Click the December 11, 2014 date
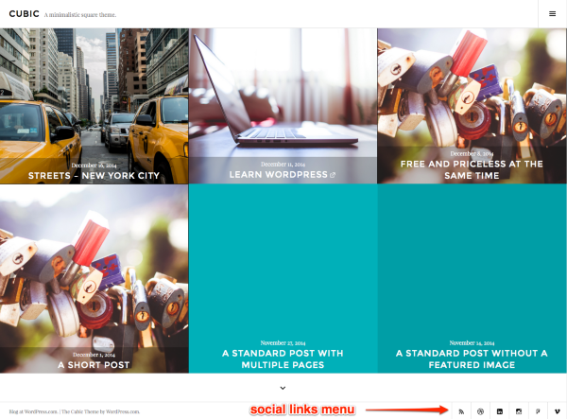Image resolution: width=567 pixels, height=419 pixels. 283,165
